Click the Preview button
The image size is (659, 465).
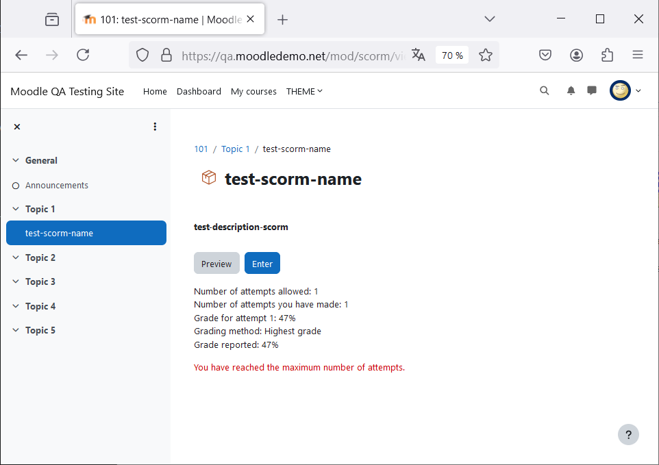point(216,264)
